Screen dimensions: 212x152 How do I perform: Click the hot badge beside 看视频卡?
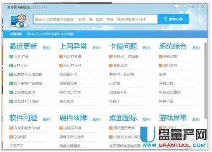pyautogui.click(x=111, y=65)
